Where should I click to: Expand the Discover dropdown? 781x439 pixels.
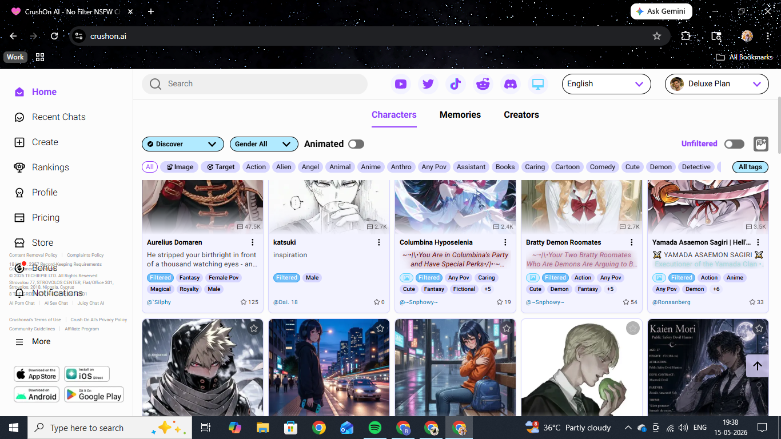coord(183,144)
